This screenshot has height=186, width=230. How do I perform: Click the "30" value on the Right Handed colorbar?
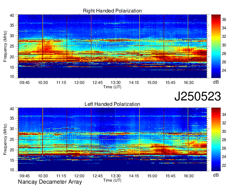(x=224, y=45)
